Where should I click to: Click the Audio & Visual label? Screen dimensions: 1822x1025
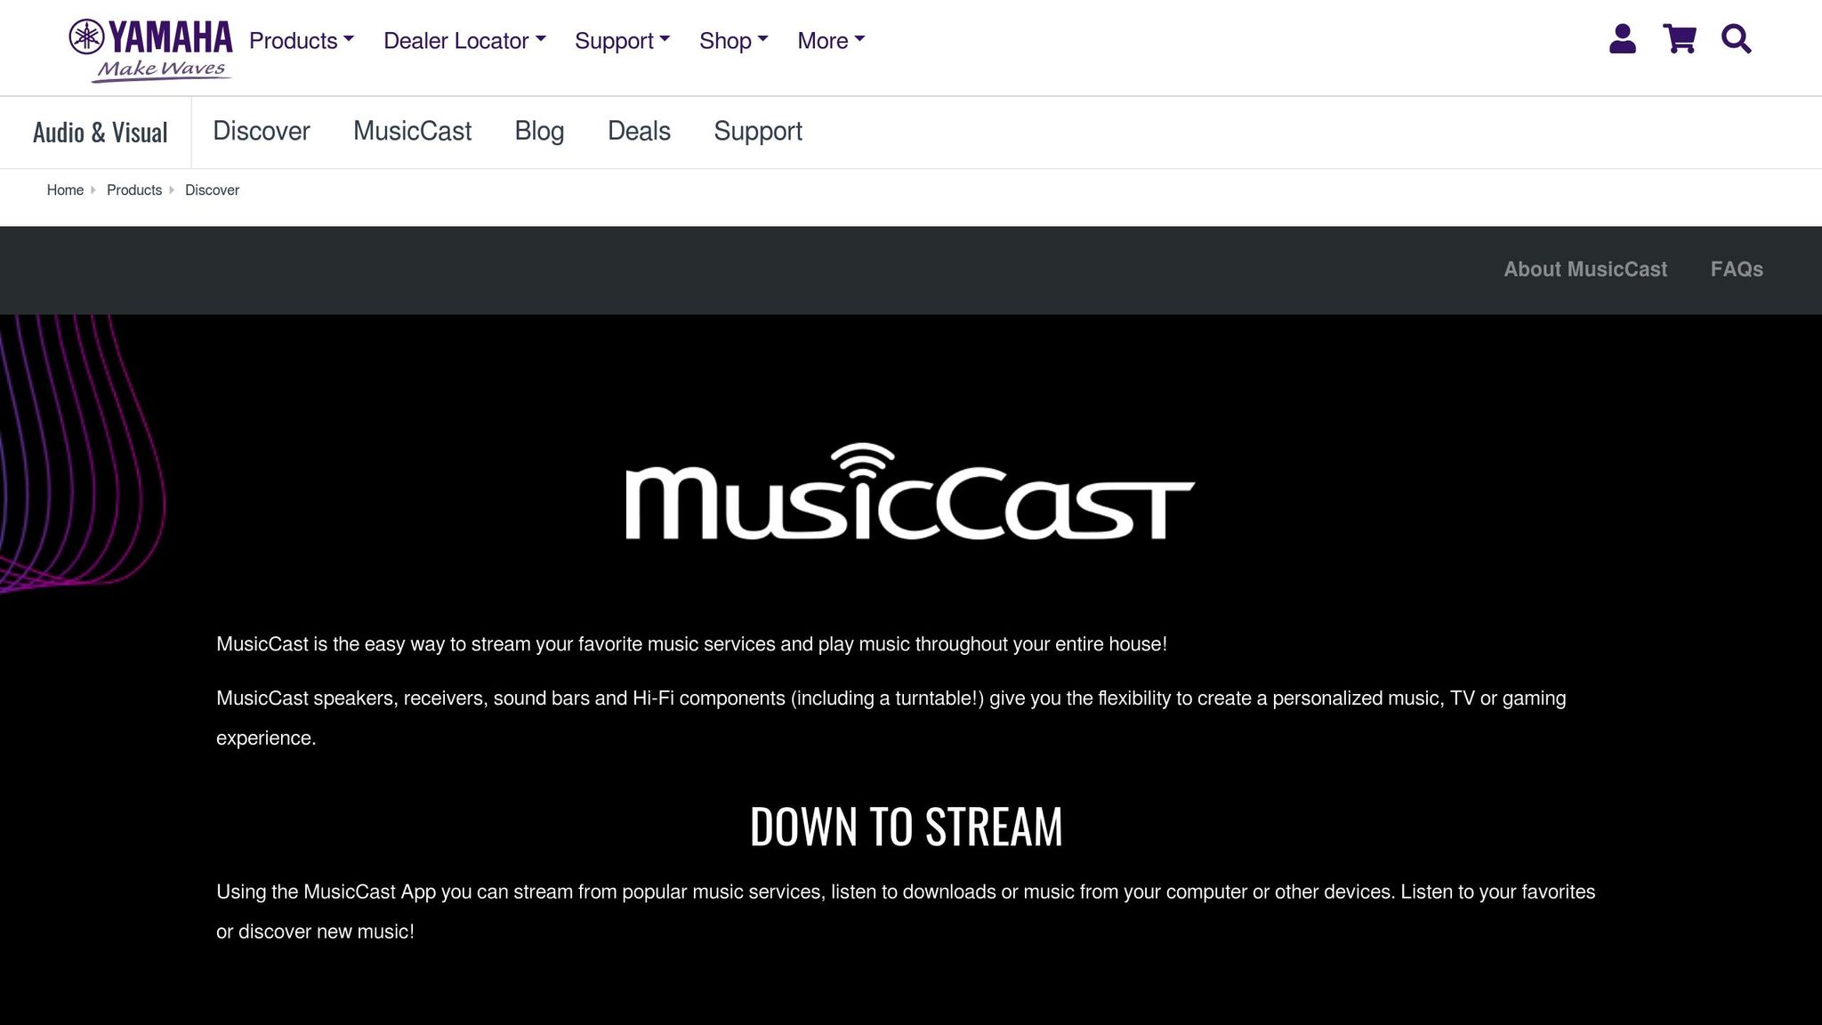point(100,131)
